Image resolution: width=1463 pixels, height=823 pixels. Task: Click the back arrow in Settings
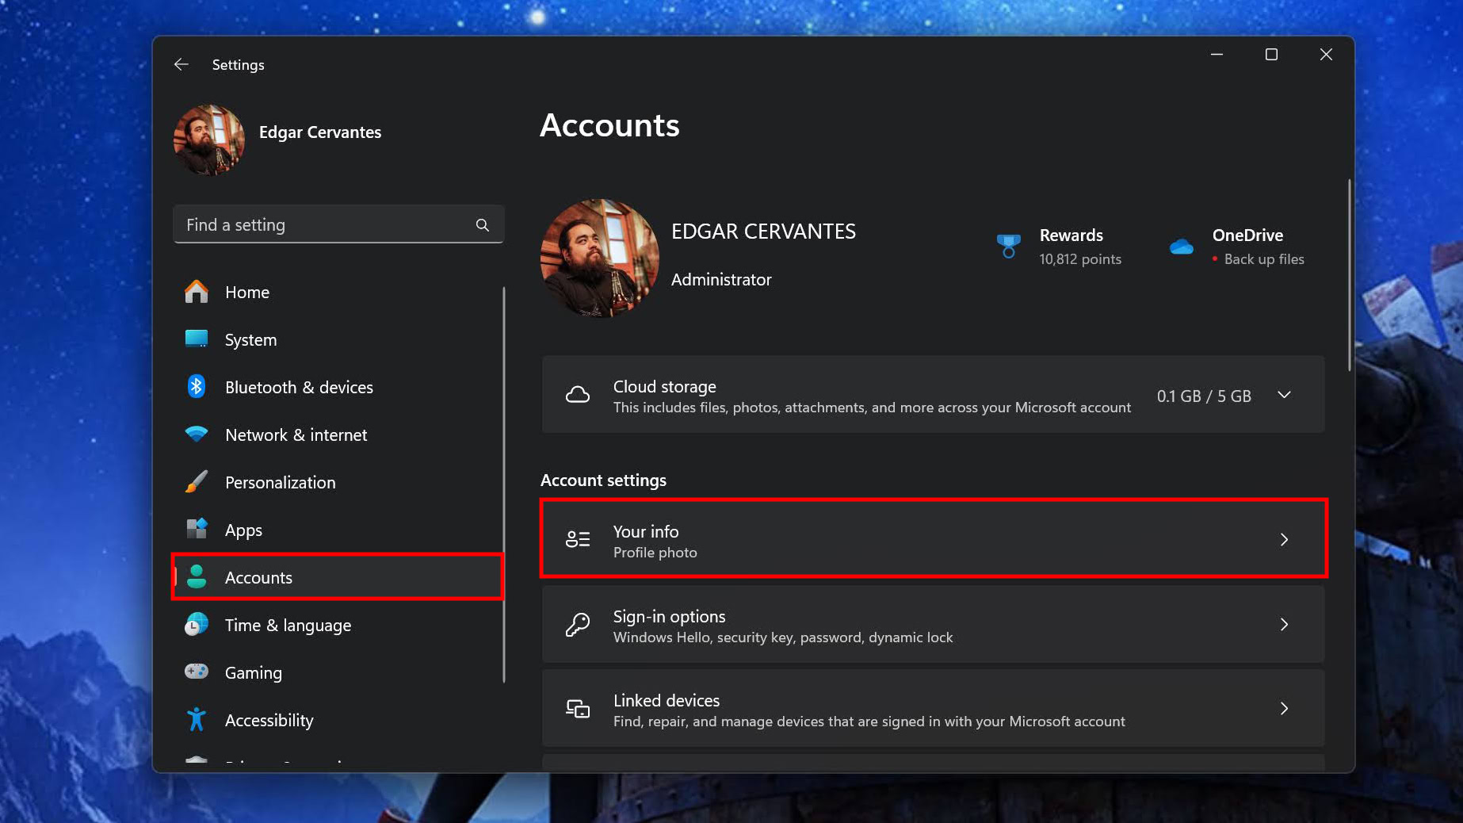click(x=181, y=64)
